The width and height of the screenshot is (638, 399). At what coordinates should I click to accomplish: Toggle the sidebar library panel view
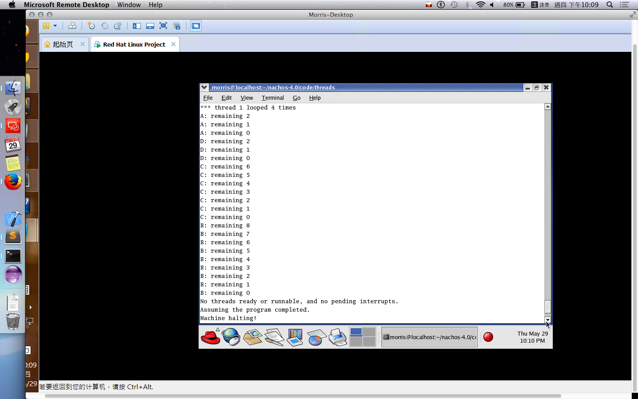[x=137, y=26]
